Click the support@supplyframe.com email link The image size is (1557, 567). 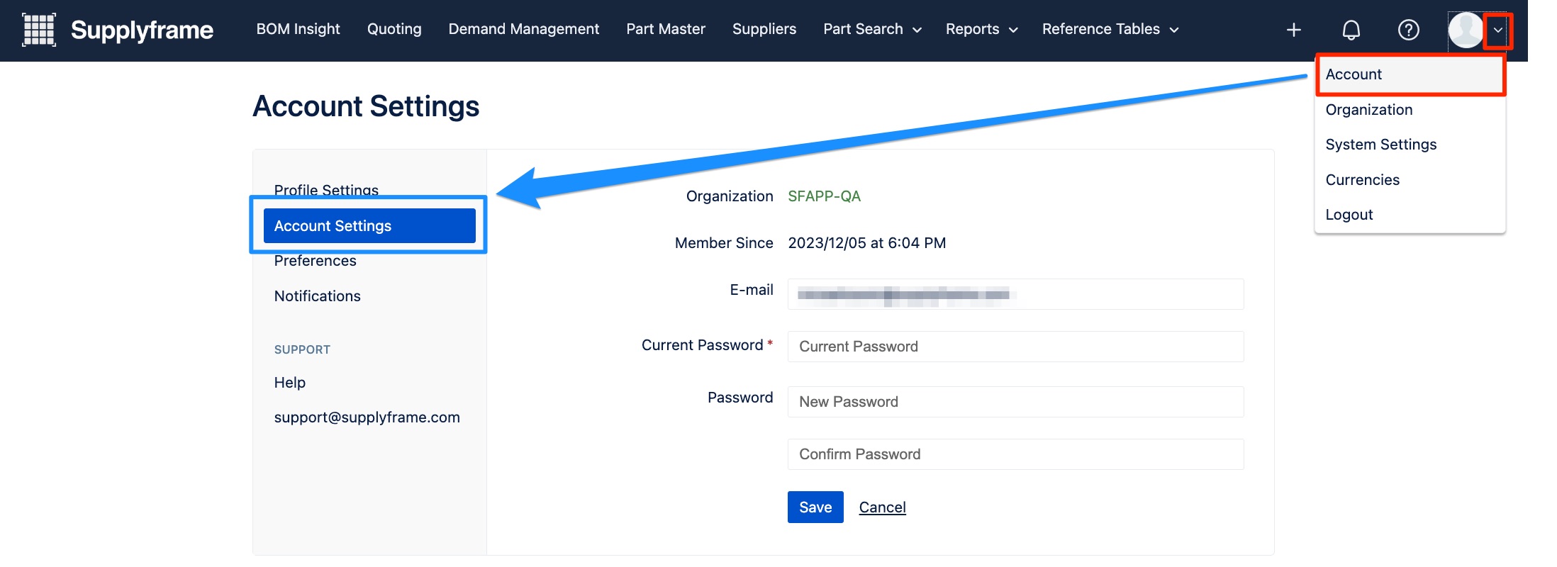[367, 417]
